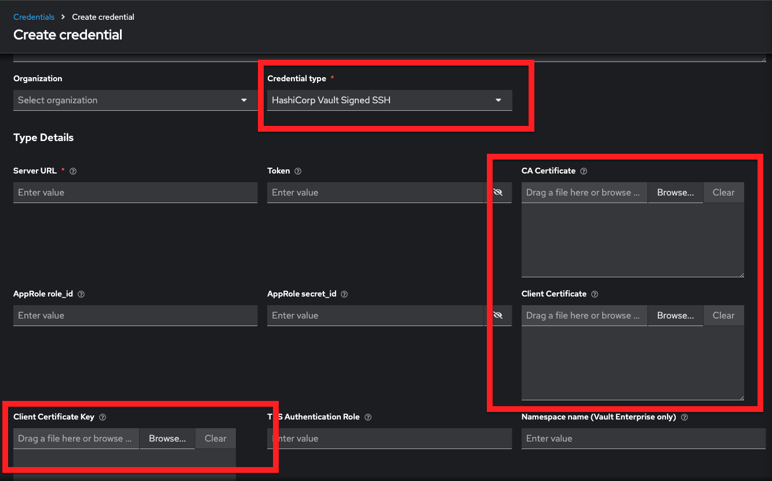Toggle Token field visibility eye icon
The width and height of the screenshot is (772, 481).
tap(498, 193)
